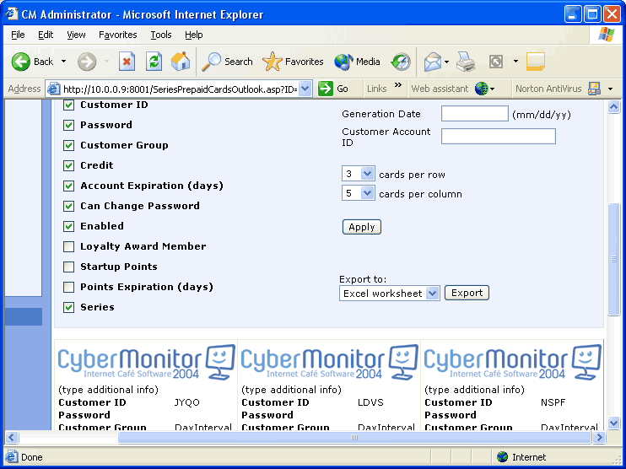The image size is (626, 469).
Task: Uncheck the Credit checkbox
Action: (68, 165)
